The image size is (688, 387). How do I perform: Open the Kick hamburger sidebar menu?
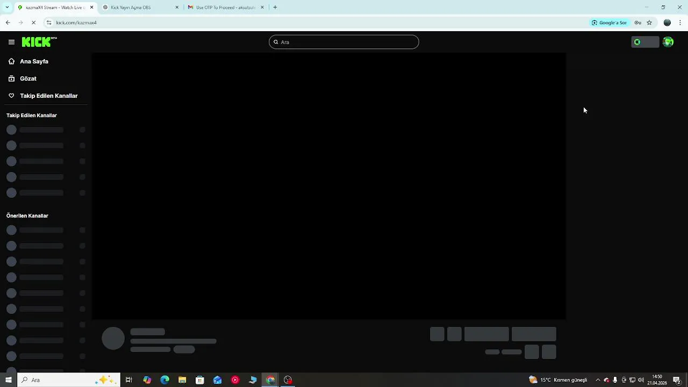click(11, 42)
